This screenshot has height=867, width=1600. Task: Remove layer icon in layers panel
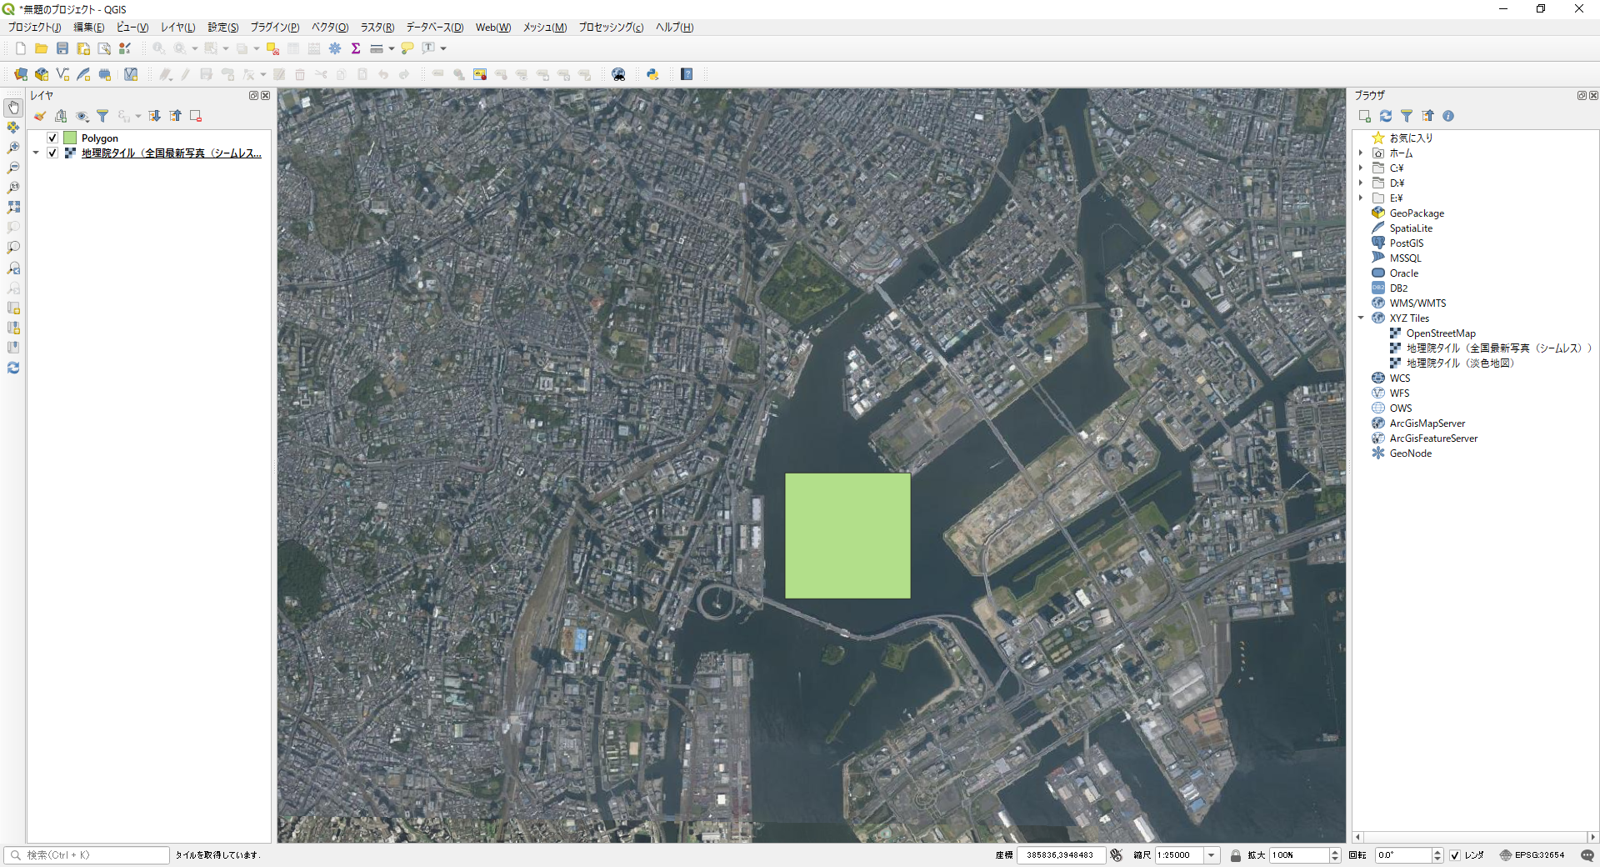(x=196, y=116)
